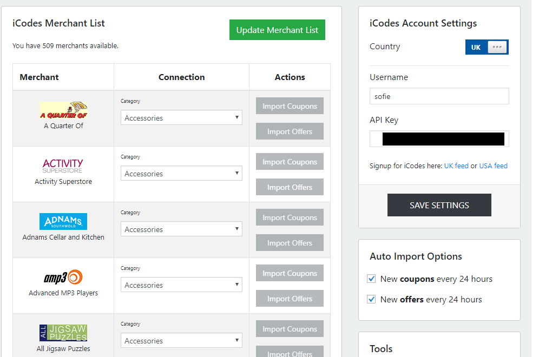Viewport: 552px width, 357px height.
Task: Click the "Auto Import Options" heading
Action: [x=416, y=256]
